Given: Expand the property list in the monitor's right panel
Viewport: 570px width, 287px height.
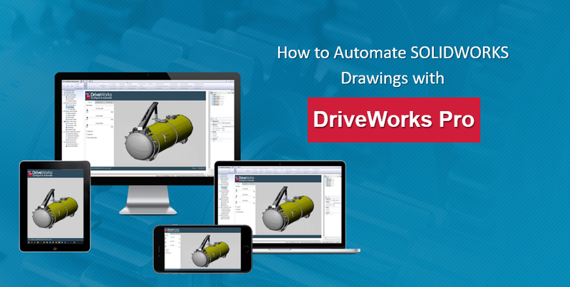Looking at the screenshot, I should (212, 122).
